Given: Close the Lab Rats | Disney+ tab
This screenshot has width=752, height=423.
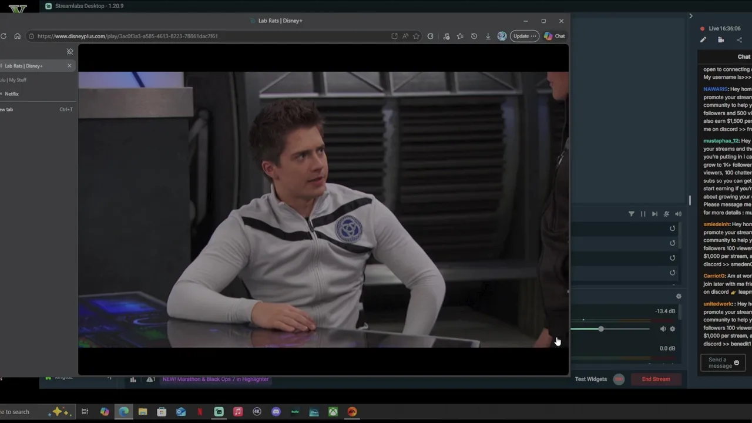Looking at the screenshot, I should tap(69, 65).
